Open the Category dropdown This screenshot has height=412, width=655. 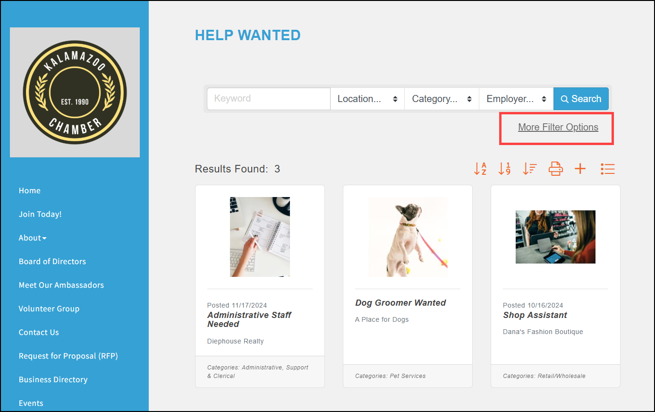coord(442,99)
